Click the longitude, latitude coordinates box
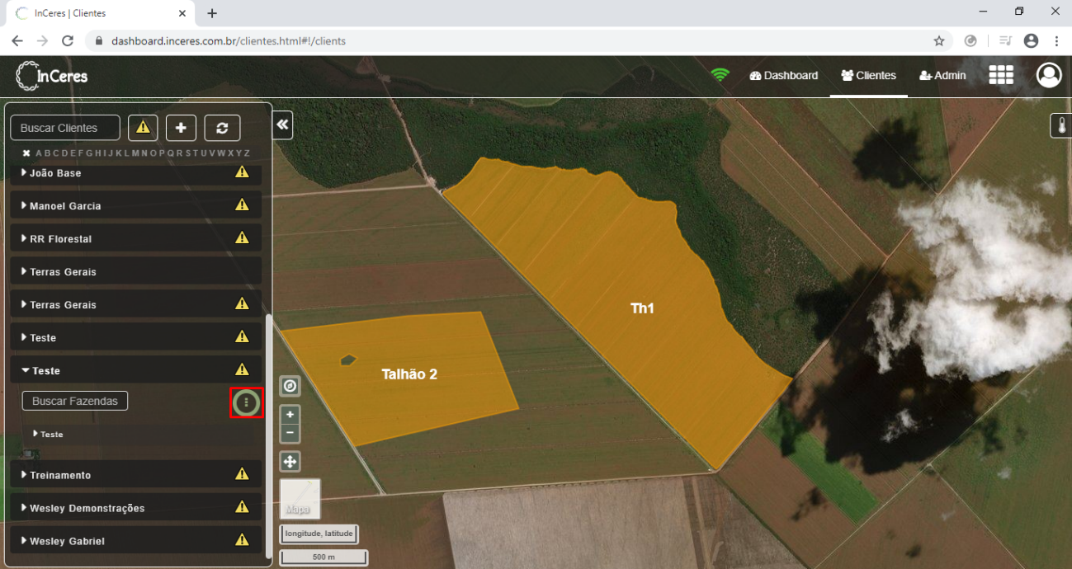 (319, 534)
